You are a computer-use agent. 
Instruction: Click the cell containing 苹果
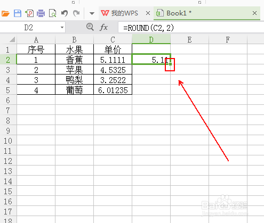(x=74, y=70)
